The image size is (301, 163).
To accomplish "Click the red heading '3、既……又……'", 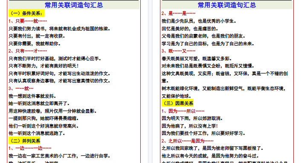I will [x=178, y=51].
